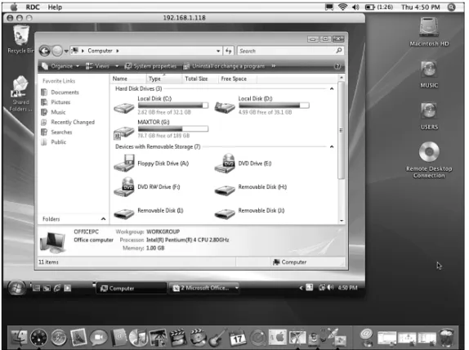This screenshot has width=469, height=350.
Task: Click the Explorer Forward arrow button
Action: pyautogui.click(x=57, y=51)
